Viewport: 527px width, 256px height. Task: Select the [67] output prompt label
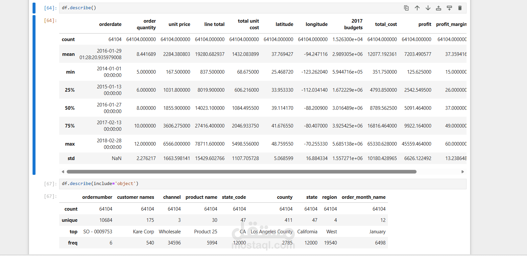tap(50, 196)
